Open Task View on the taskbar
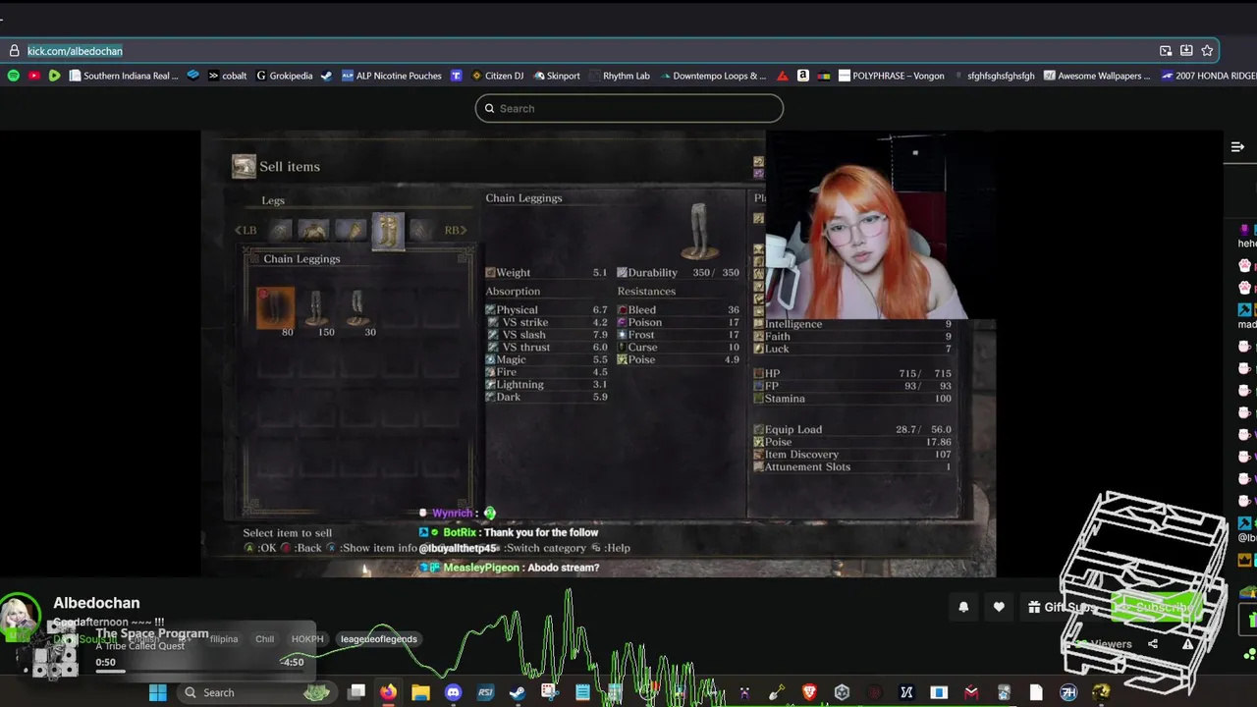 coord(356,692)
